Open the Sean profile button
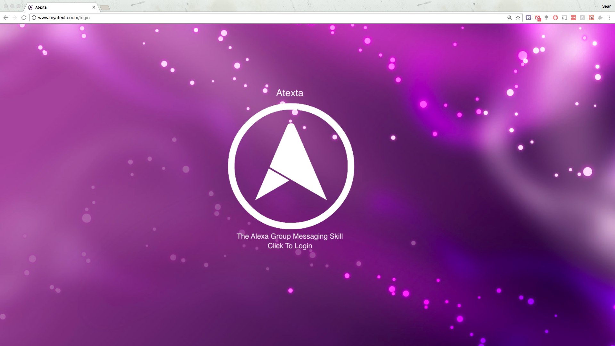 point(606,6)
